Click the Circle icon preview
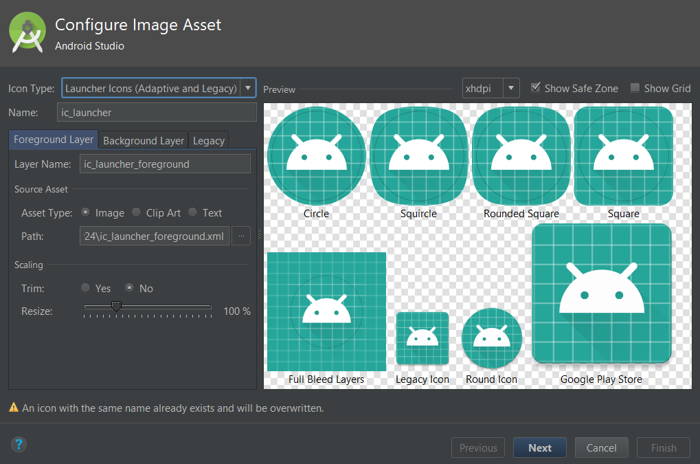700x464 pixels. point(316,156)
